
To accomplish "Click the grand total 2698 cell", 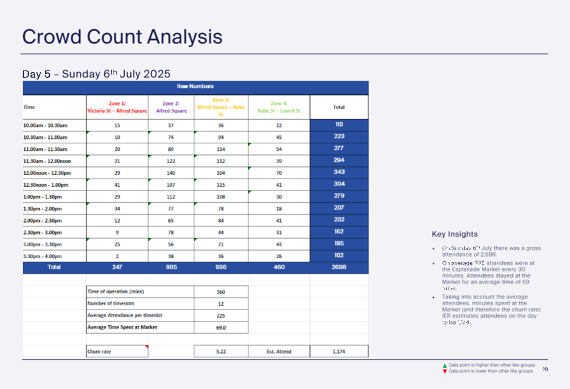I will [x=339, y=267].
